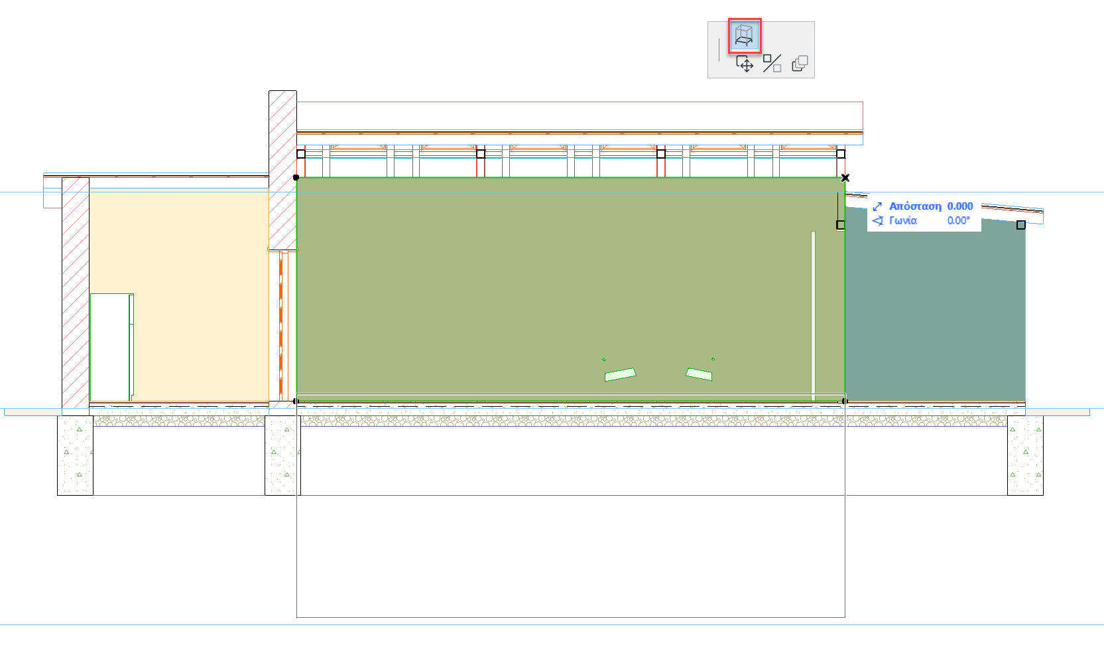Click the leftmost square handle under the roof

(301, 154)
